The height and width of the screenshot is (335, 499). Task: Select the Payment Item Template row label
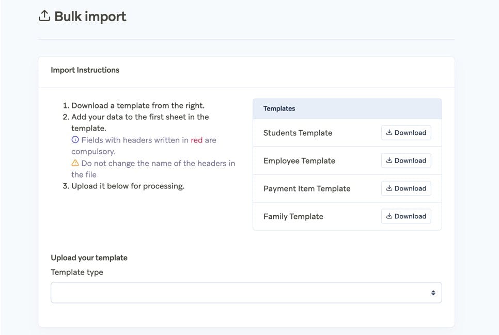[307, 188]
